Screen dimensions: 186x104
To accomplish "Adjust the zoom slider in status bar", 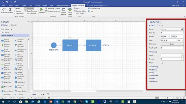I will pyautogui.click(x=167, y=98).
